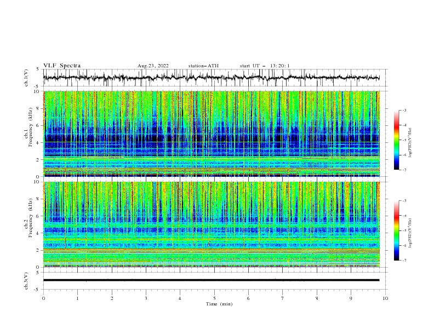Click the ch.1 colorbar log(PSD) label
Viewport: 434px width, 335px height.
[410, 143]
